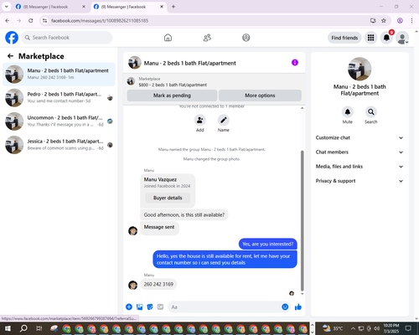419x335 pixels.
Task: Open the apps grid menu icon
Action: coord(370,38)
